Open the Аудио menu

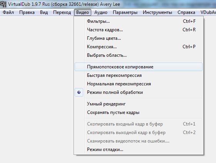101,12
